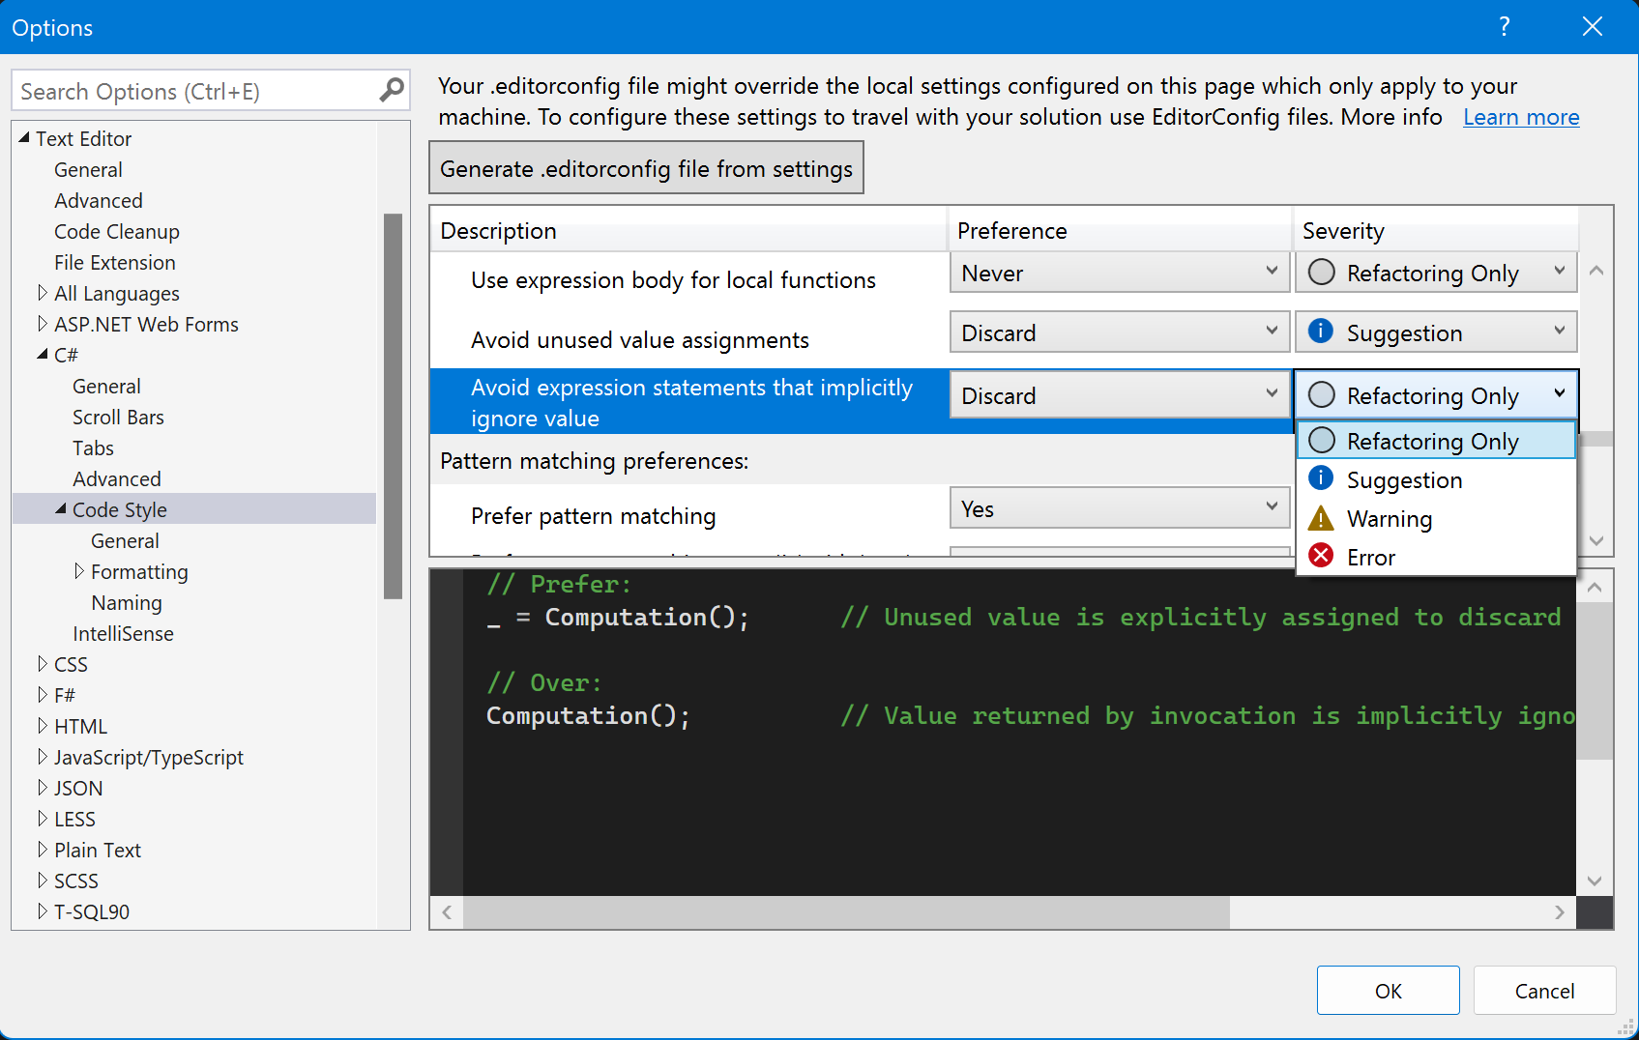
Task: Click Generate .editorconfig file from settings
Action: 646,167
